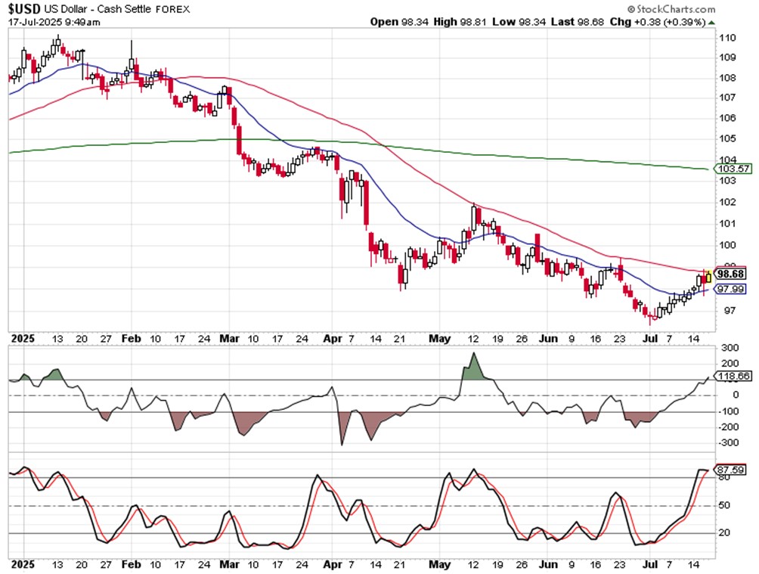Select the Mar label on price chart axis

229,339
